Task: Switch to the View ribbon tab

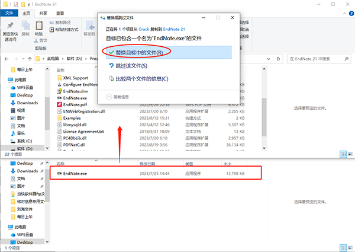Action: (x=60, y=13)
